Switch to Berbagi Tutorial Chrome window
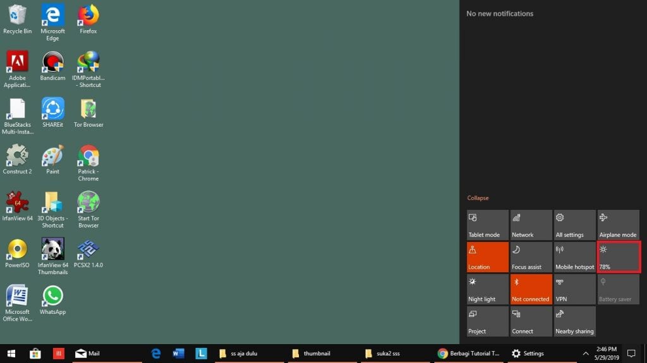 point(469,354)
